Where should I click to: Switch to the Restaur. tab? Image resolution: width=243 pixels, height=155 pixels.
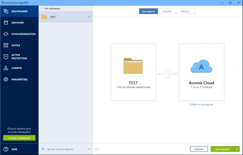point(185,11)
